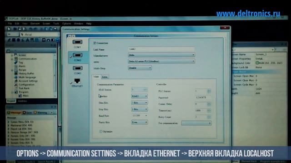Open the For communication dropdown
This screenshot has width=291, height=163.
pos(196,123)
